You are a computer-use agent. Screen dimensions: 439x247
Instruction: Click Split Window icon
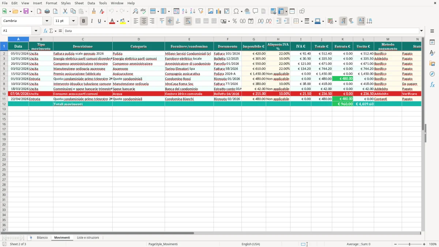(x=292, y=11)
